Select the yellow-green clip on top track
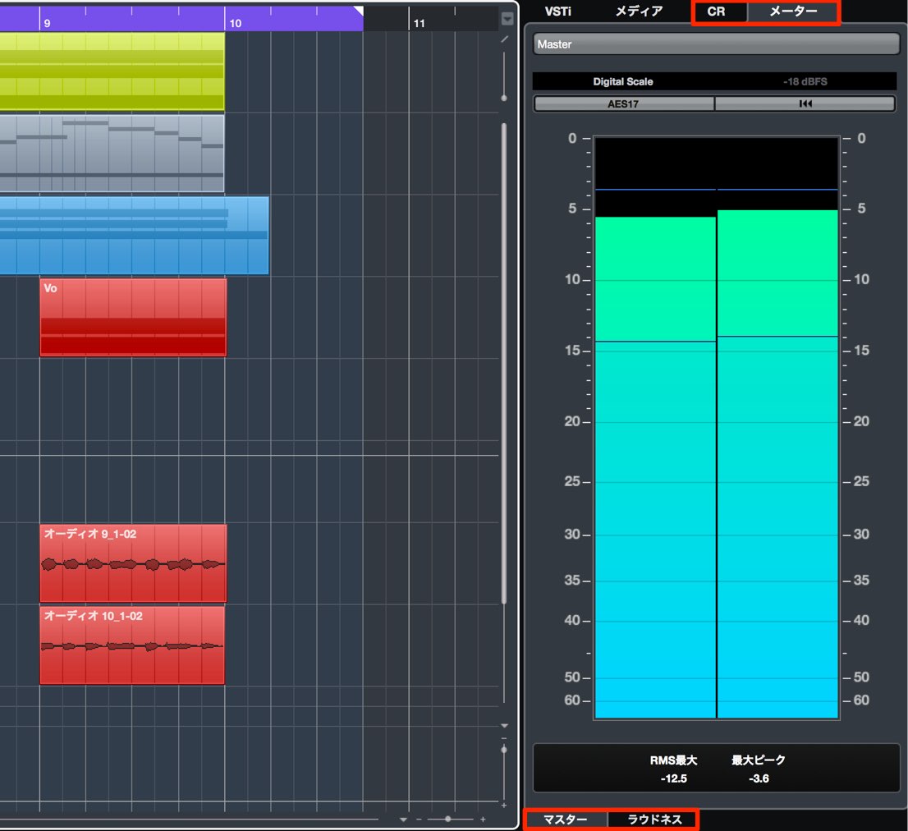The image size is (908, 831). pos(112,71)
